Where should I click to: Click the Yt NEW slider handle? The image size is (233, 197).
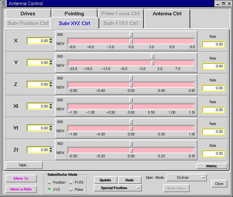(132, 128)
